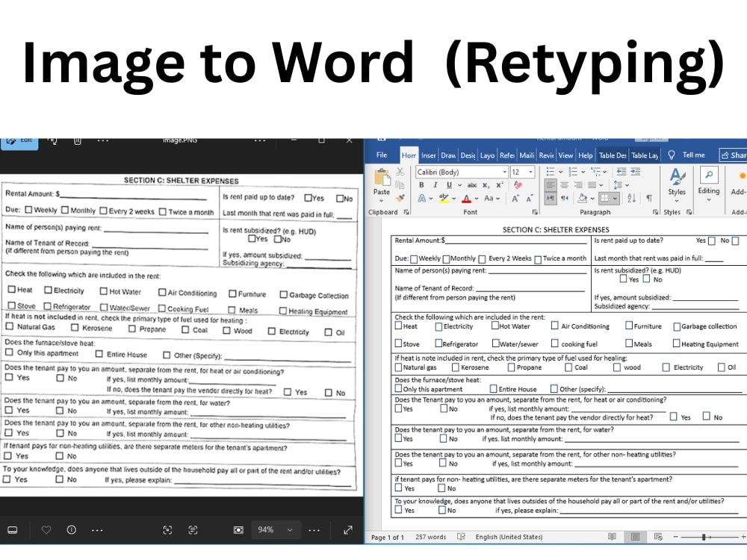
Task: Open the Table Design ribbon tab
Action: click(613, 155)
